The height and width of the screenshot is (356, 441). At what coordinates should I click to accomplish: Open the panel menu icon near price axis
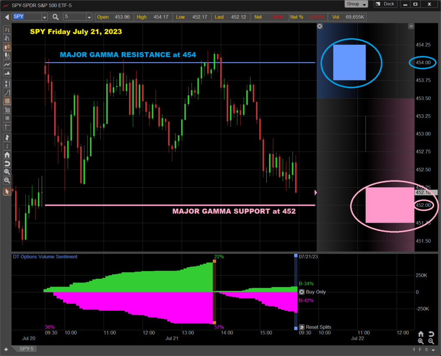click(x=411, y=26)
